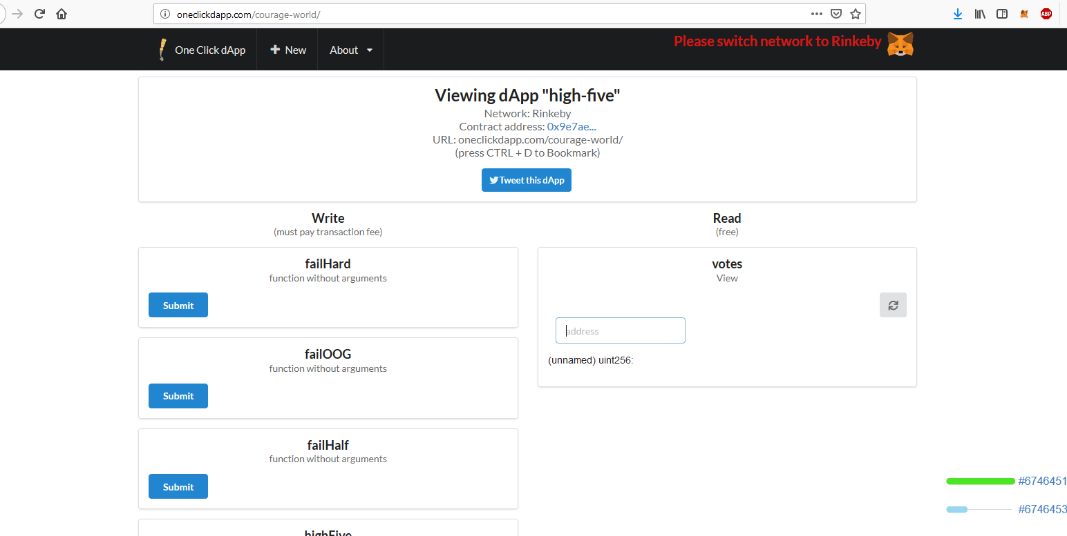
Task: Click the tracking protection shield icon
Action: pyautogui.click(x=836, y=13)
